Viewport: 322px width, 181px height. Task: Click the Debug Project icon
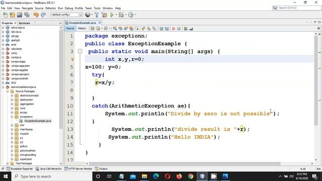(x=121, y=15)
